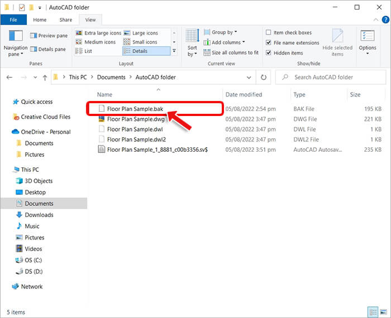This screenshot has height=318, width=391.
Task: Enable Item check boxes option
Action: pyautogui.click(x=269, y=33)
